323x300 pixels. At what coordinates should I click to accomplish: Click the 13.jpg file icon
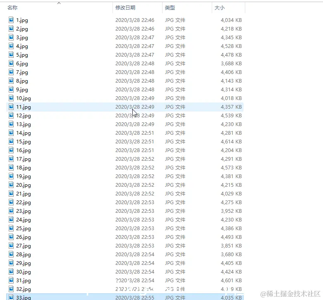tap(11, 124)
